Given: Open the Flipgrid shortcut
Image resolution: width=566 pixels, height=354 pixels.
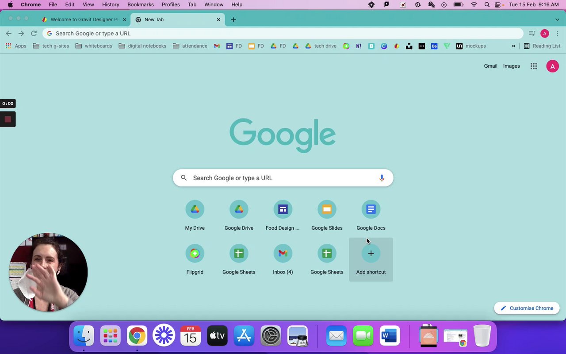Looking at the screenshot, I should [195, 260].
